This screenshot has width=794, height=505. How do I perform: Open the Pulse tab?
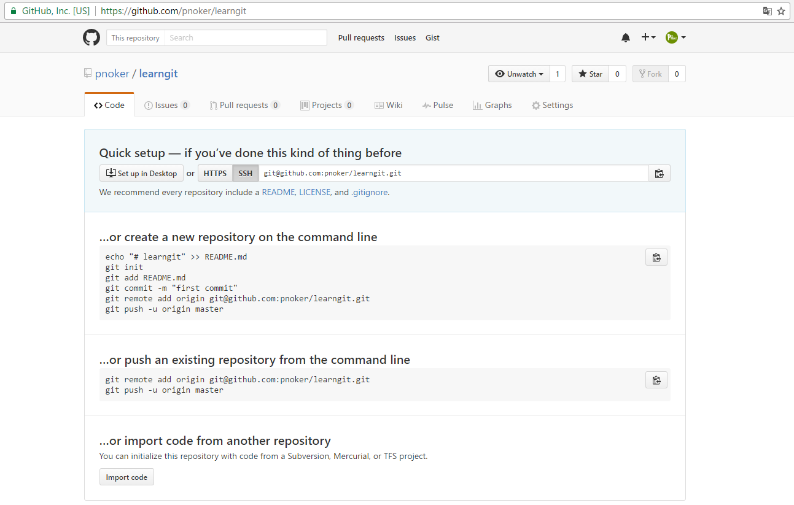click(x=438, y=105)
